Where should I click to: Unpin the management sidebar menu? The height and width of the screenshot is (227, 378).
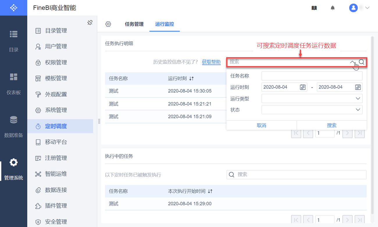tap(90, 23)
